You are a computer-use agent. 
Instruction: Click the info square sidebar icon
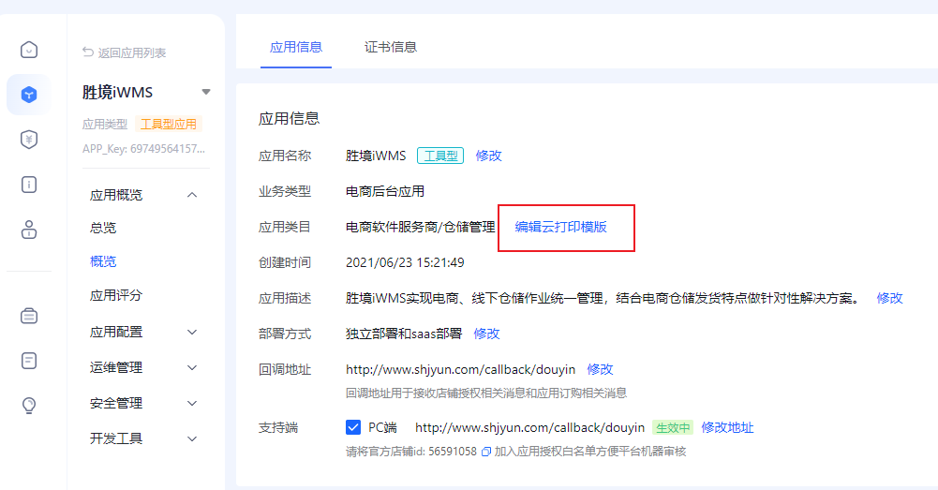point(29,184)
